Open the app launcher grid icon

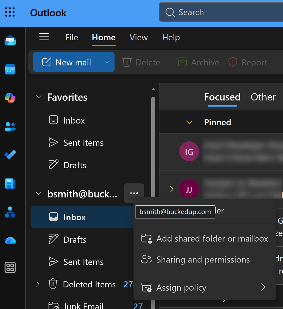click(x=10, y=12)
